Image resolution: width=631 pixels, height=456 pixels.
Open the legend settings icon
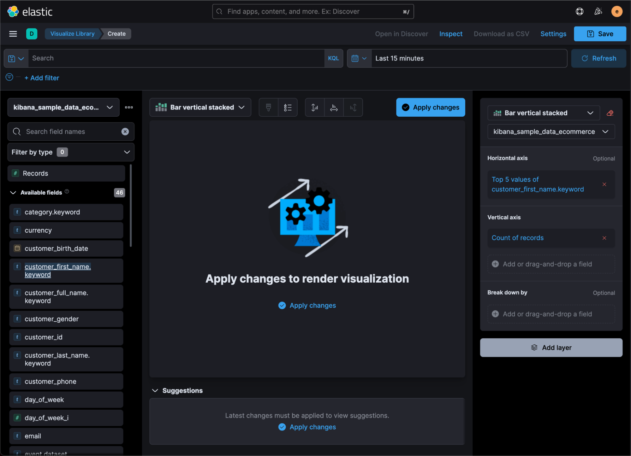pos(288,108)
